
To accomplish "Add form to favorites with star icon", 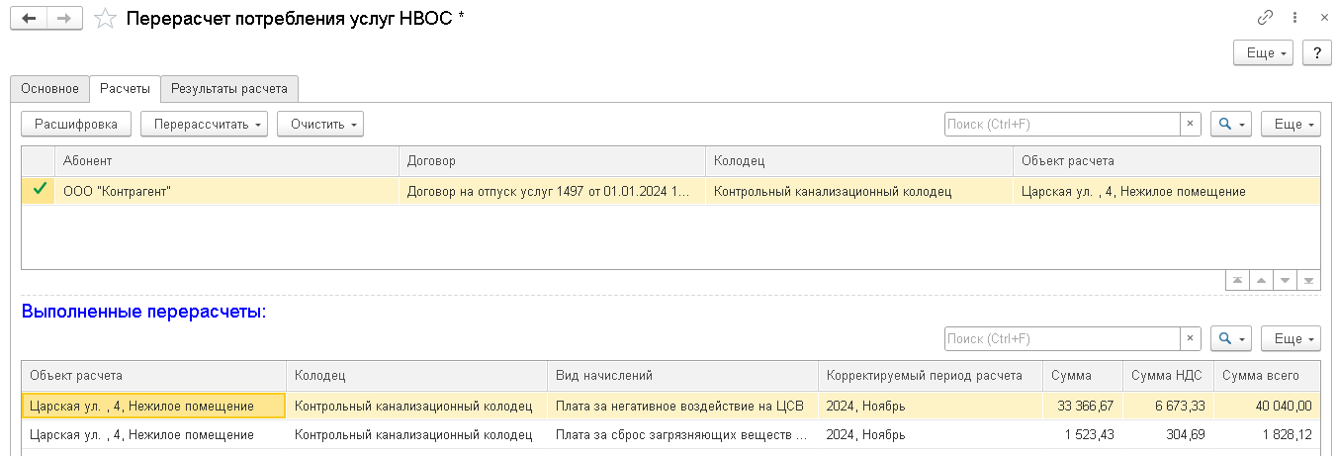I will 105,19.
